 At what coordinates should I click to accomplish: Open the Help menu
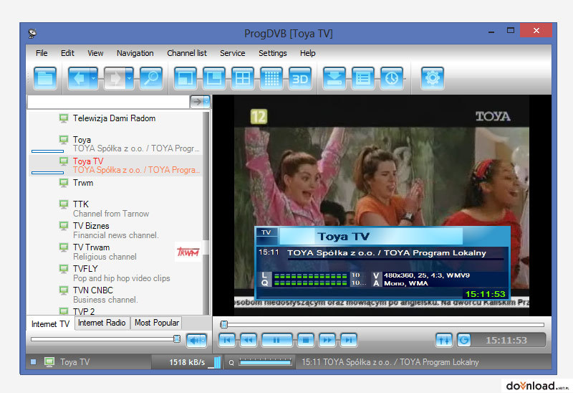(308, 53)
